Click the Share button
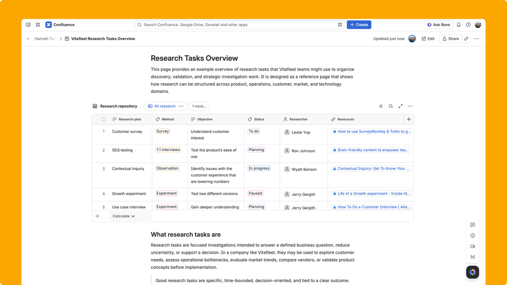This screenshot has height=285, width=507. (451, 39)
